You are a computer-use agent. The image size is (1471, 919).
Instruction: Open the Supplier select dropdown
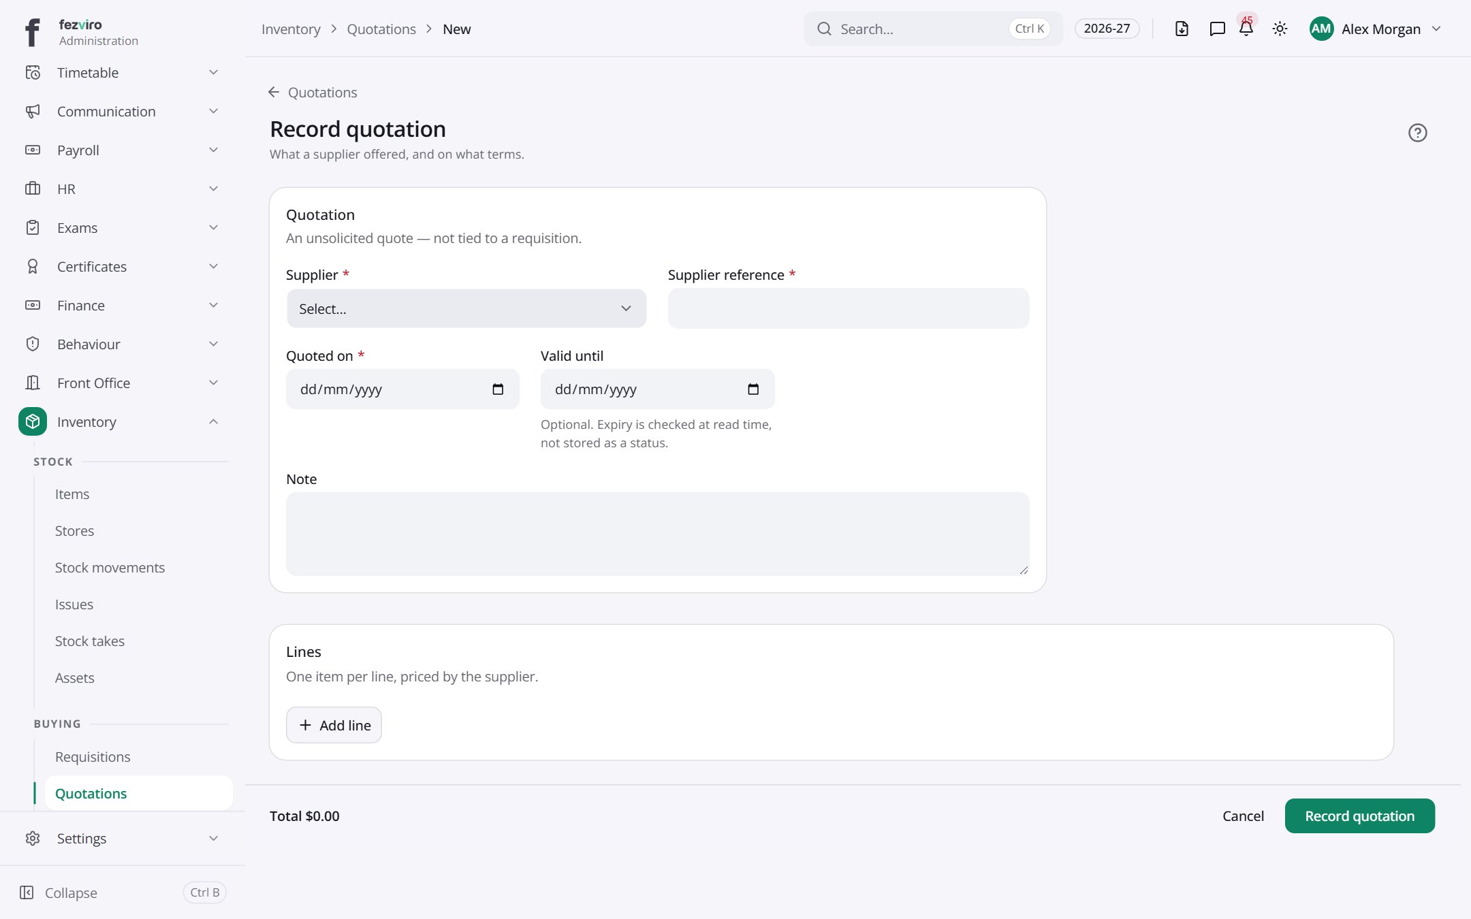point(466,308)
